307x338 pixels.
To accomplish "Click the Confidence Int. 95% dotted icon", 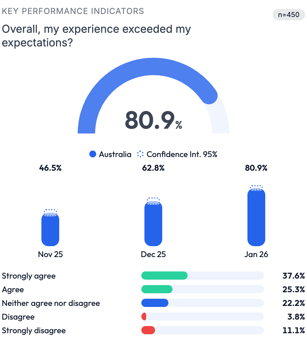I will [x=140, y=154].
